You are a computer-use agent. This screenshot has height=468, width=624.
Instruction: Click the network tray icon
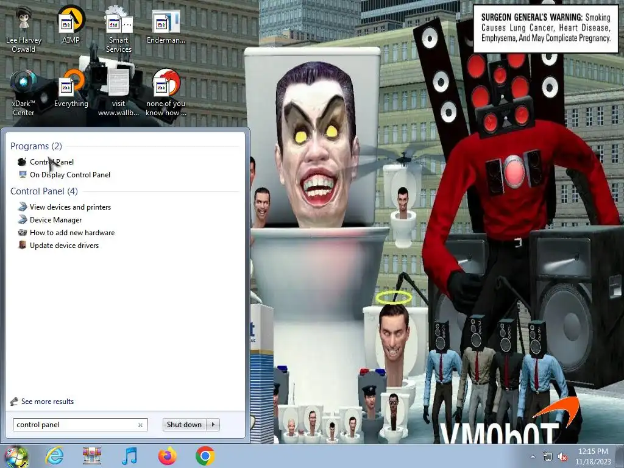tap(548, 457)
